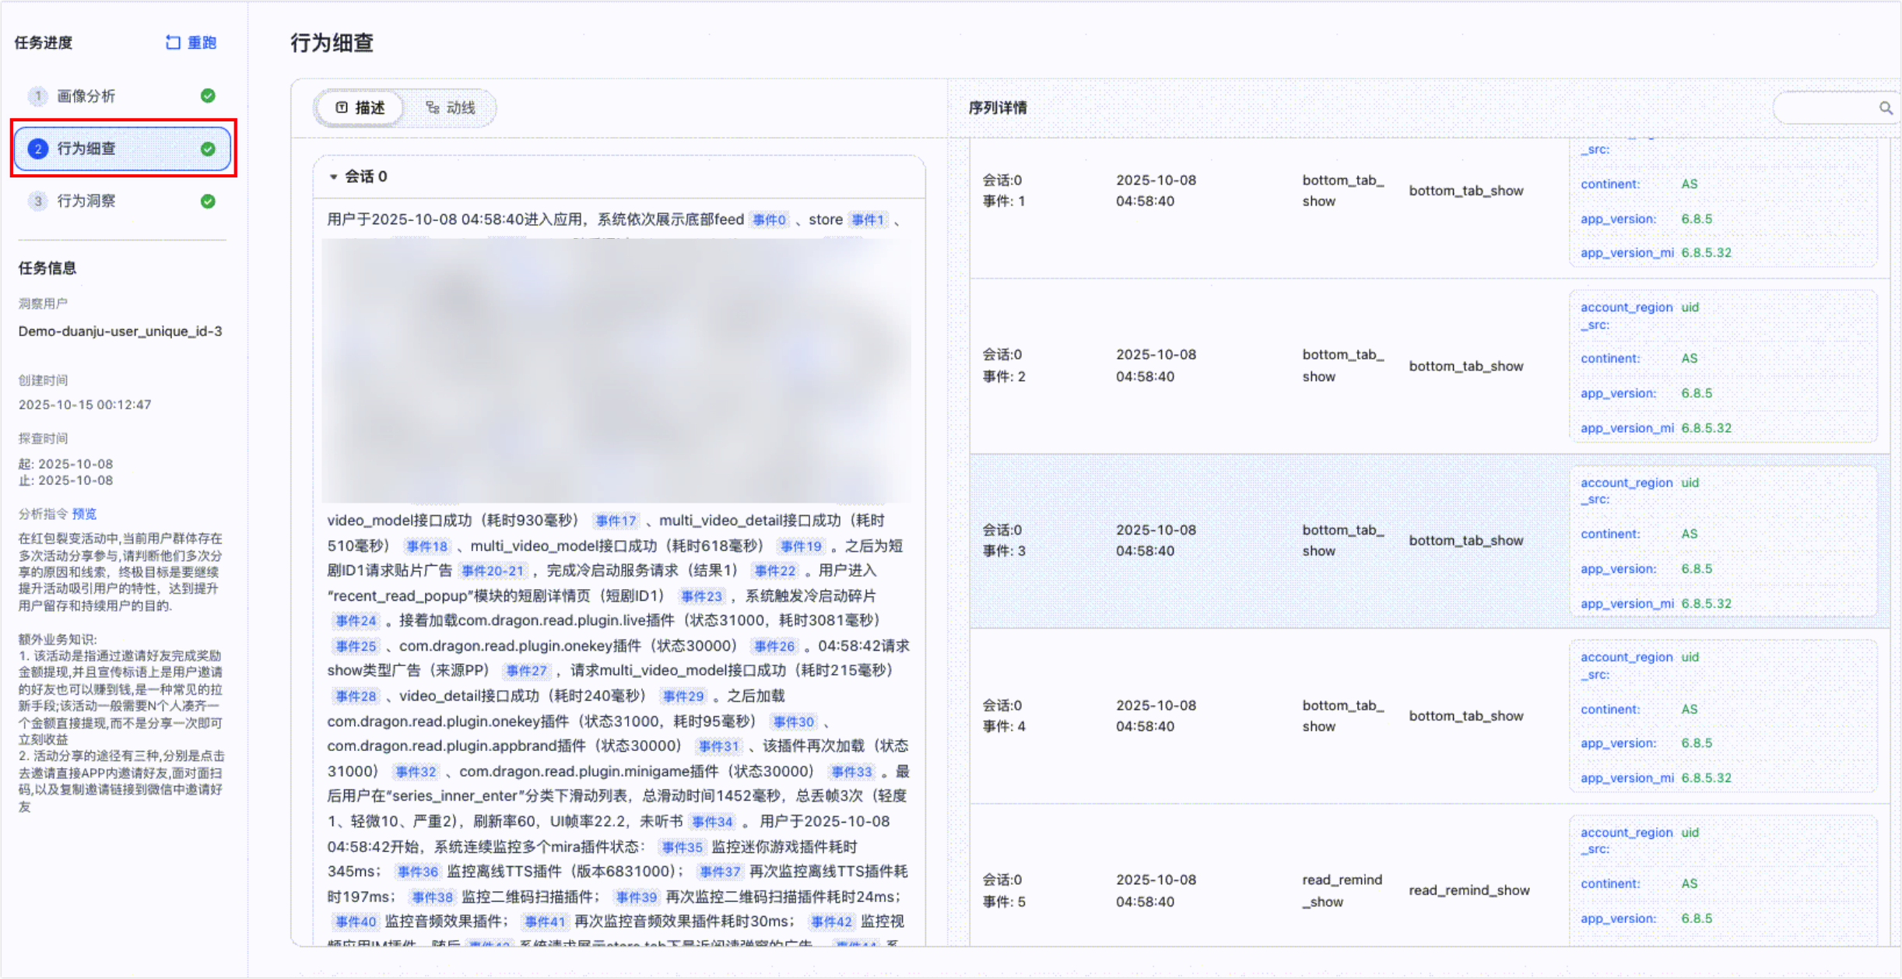The height and width of the screenshot is (979, 1902).
Task: Click the 事件41 event tag
Action: coord(545,922)
